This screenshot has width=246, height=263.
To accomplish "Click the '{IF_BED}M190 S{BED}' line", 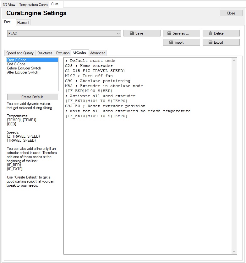I will pos(89,91).
